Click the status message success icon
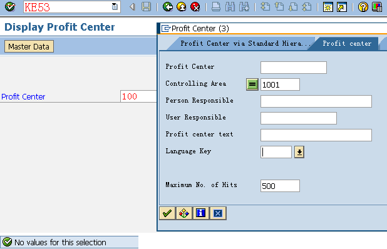 pos(7,242)
